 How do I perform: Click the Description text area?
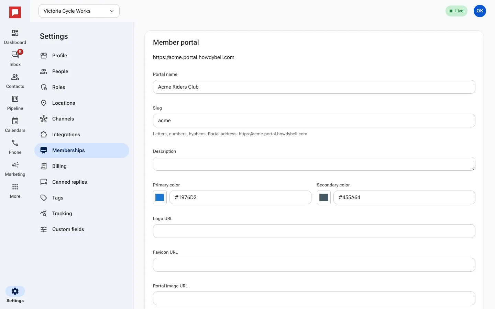tap(314, 164)
